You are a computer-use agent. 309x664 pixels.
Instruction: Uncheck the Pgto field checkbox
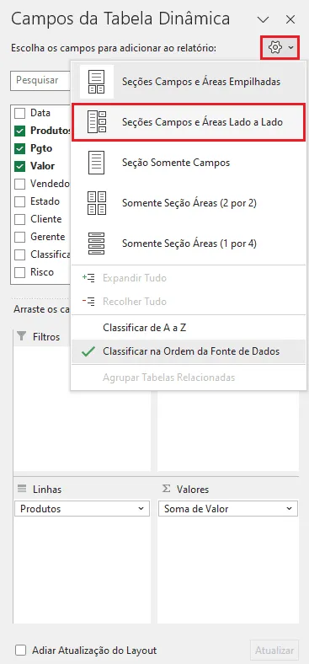pos(20,148)
